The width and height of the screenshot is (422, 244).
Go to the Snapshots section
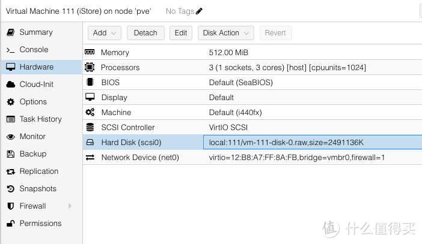(x=38, y=189)
